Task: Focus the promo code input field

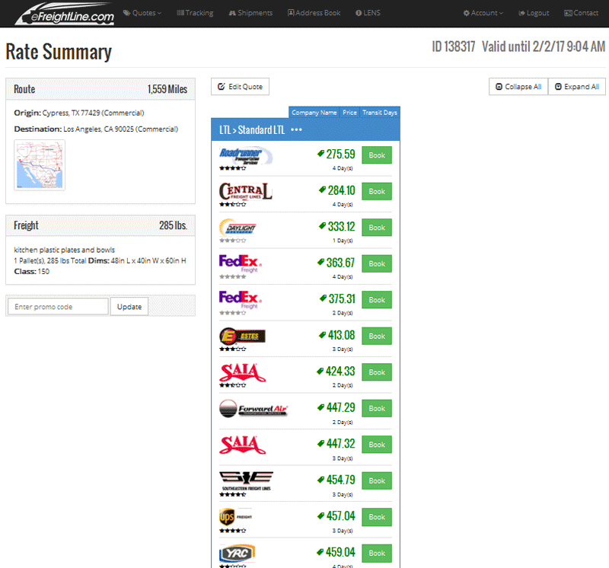Action: click(x=58, y=307)
